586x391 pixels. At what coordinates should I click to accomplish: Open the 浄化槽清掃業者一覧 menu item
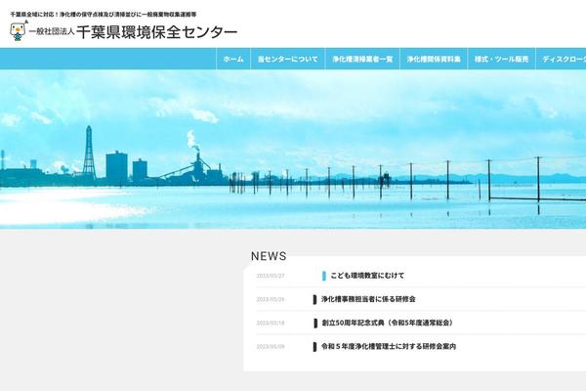(362, 59)
